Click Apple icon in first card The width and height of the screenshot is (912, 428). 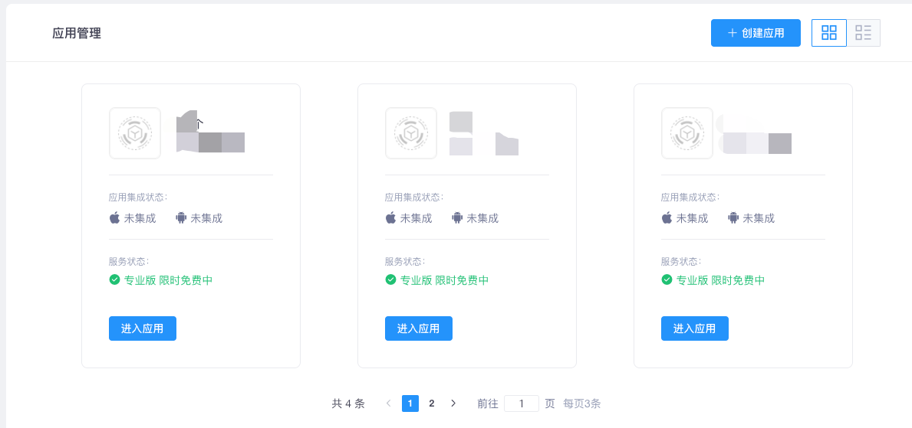pyautogui.click(x=115, y=218)
